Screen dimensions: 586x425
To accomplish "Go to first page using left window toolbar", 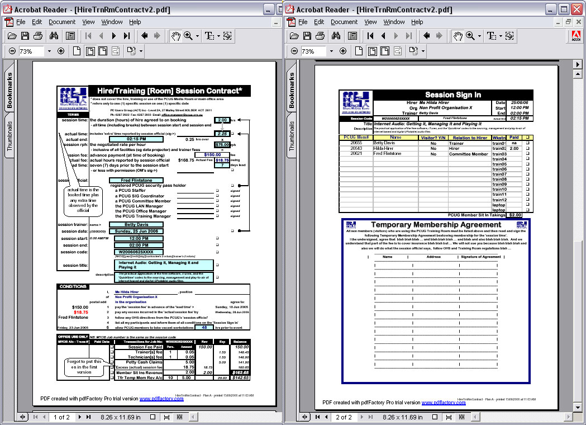I will (88, 36).
